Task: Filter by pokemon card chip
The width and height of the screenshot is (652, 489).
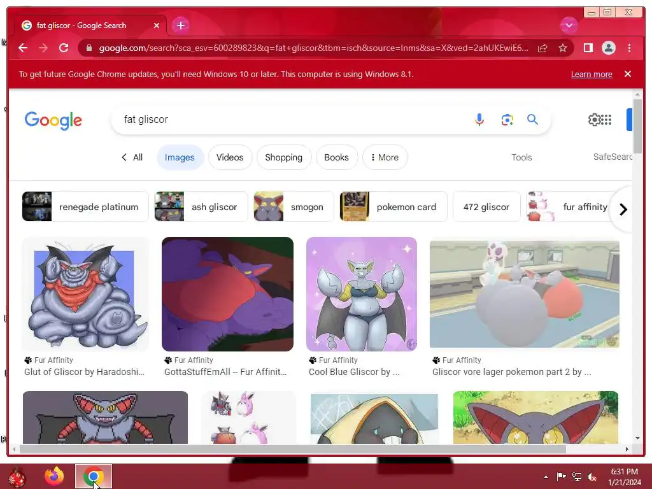Action: coord(393,207)
